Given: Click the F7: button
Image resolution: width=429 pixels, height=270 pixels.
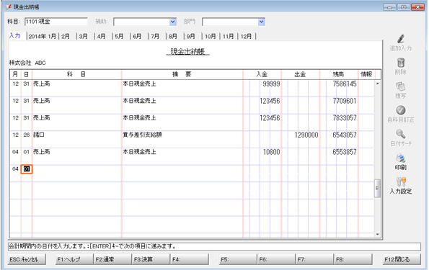Looking at the screenshot, I should (314, 259).
